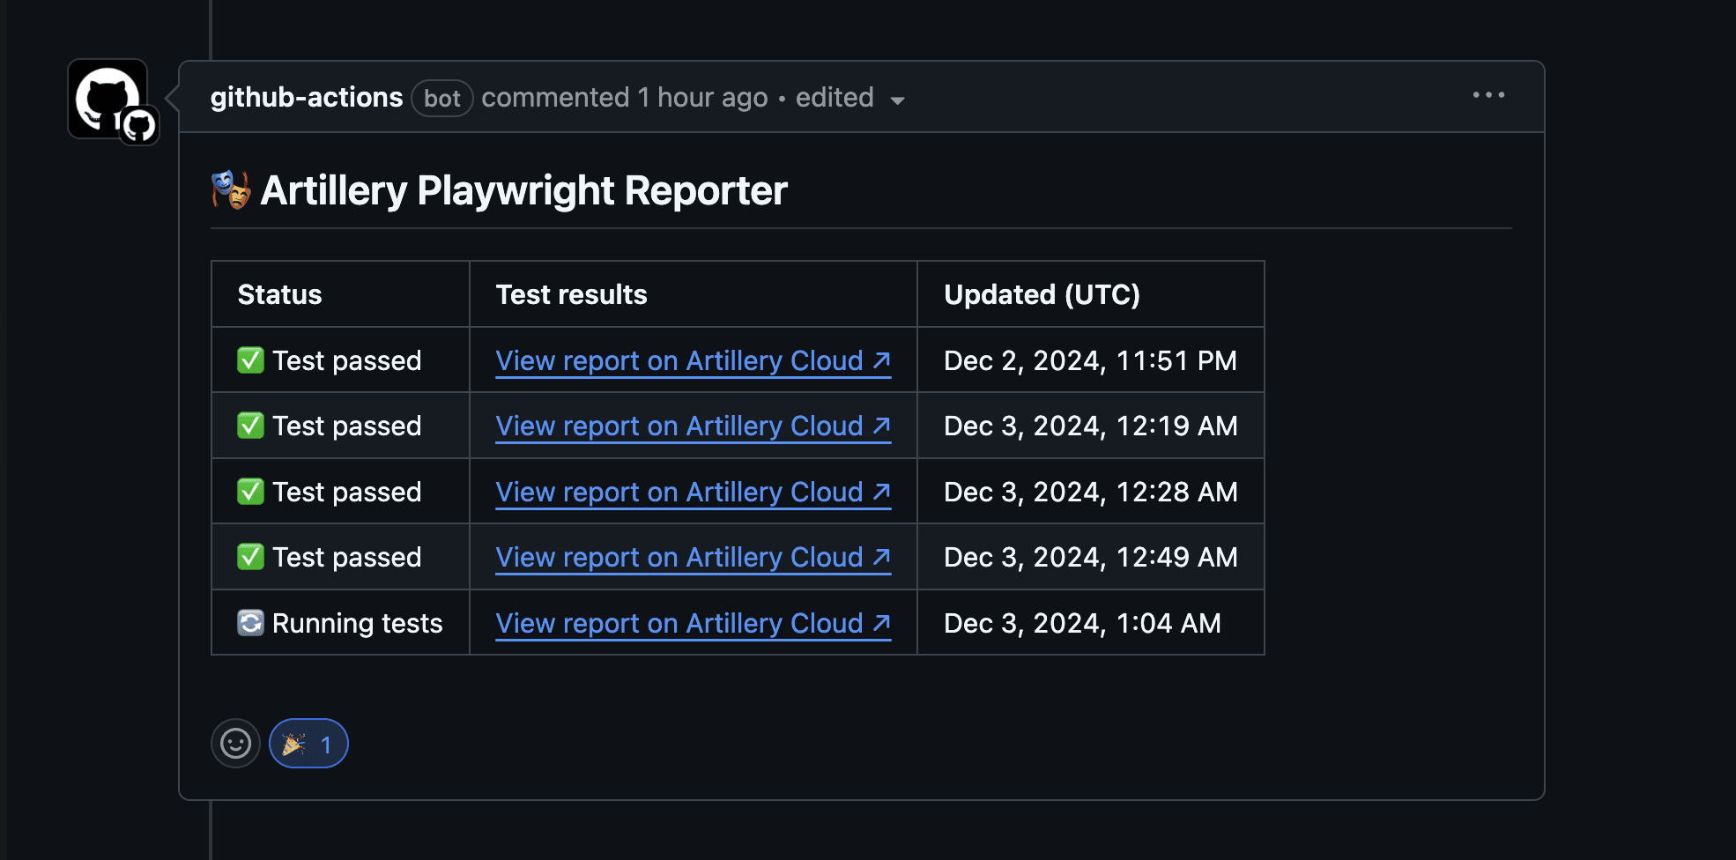Screen dimensions: 1736x860
Task: Open the smiley face reaction picker
Action: tap(235, 744)
